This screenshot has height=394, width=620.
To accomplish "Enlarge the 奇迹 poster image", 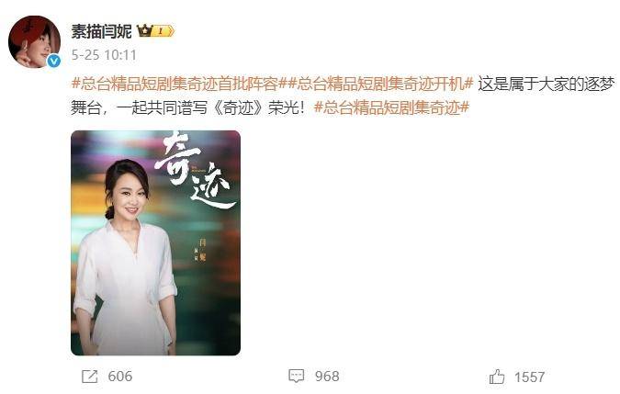I will [155, 242].
